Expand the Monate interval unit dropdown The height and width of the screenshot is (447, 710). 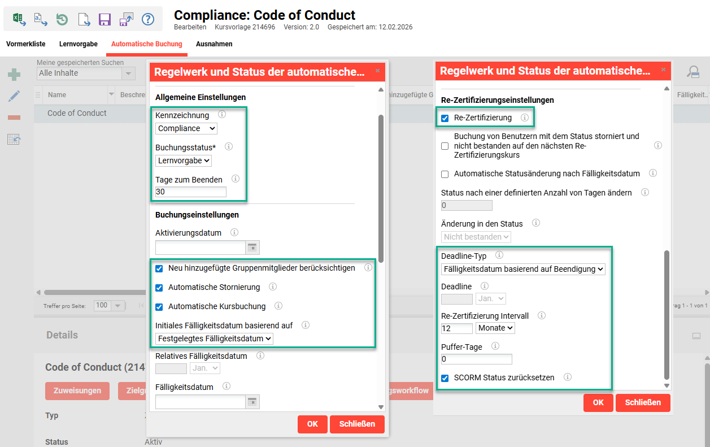[495, 328]
